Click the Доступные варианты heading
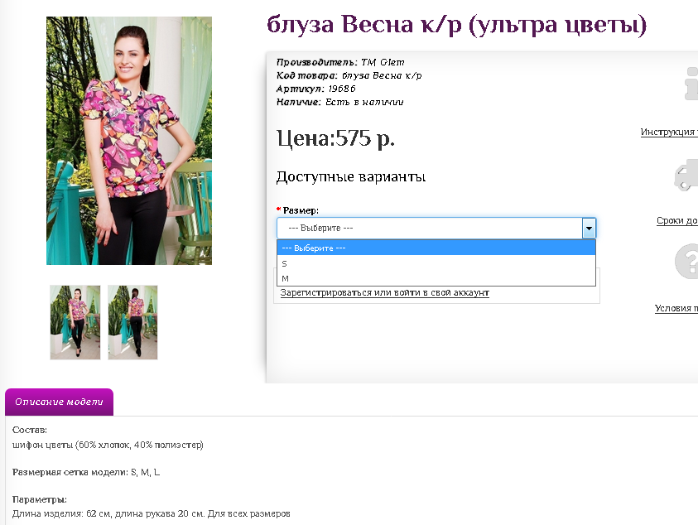 coord(351,176)
